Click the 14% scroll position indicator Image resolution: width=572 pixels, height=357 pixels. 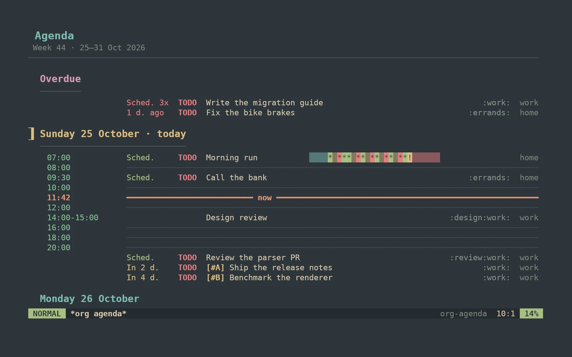point(531,313)
